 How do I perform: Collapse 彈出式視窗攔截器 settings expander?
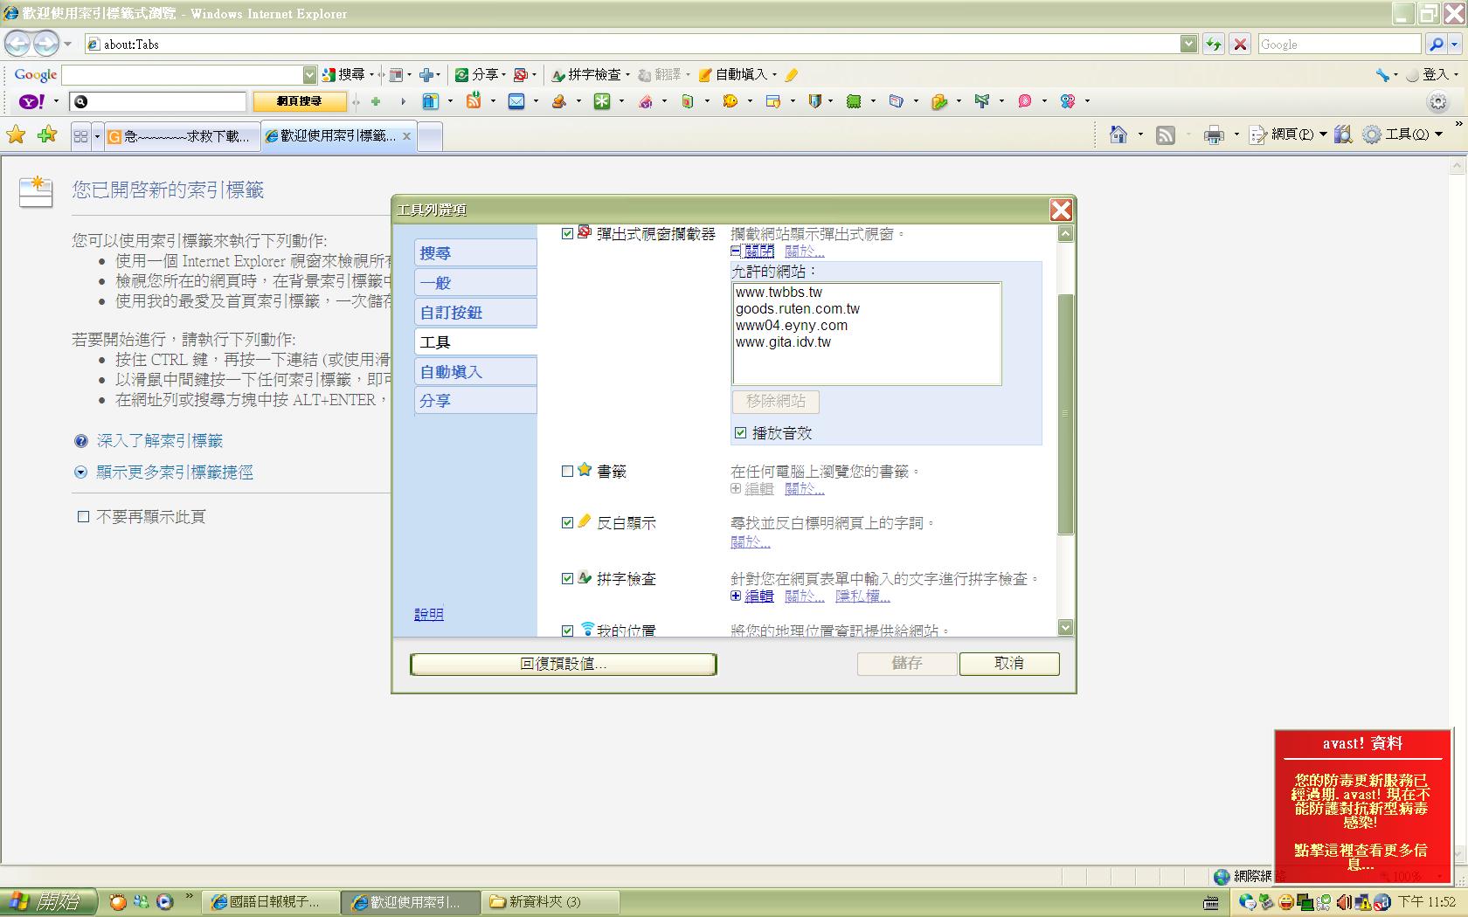click(x=736, y=252)
